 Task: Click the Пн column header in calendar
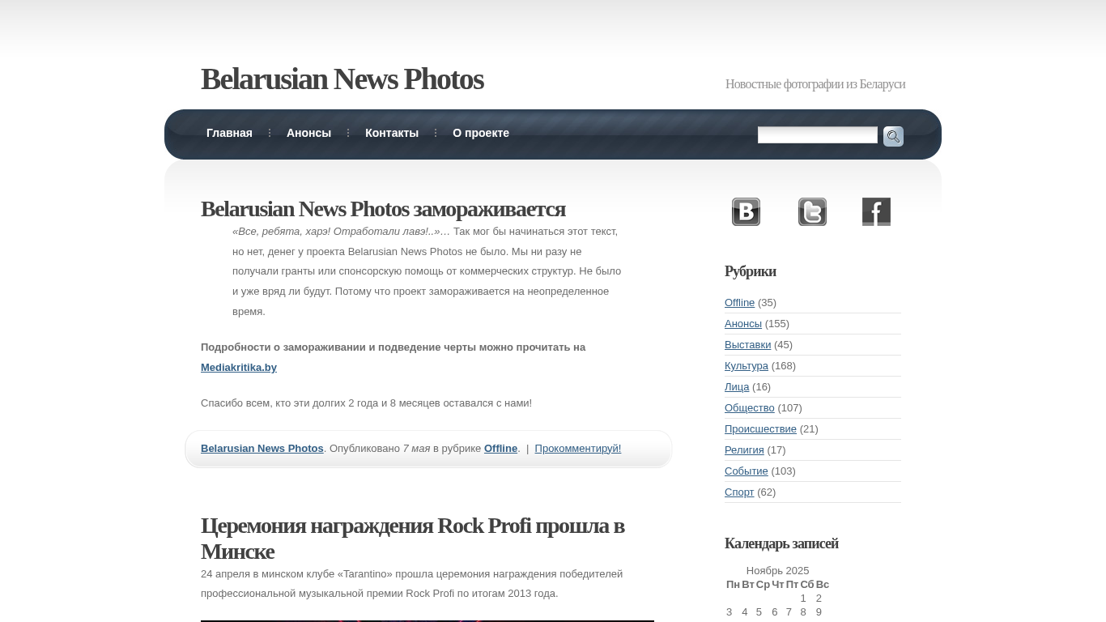[x=733, y=584]
